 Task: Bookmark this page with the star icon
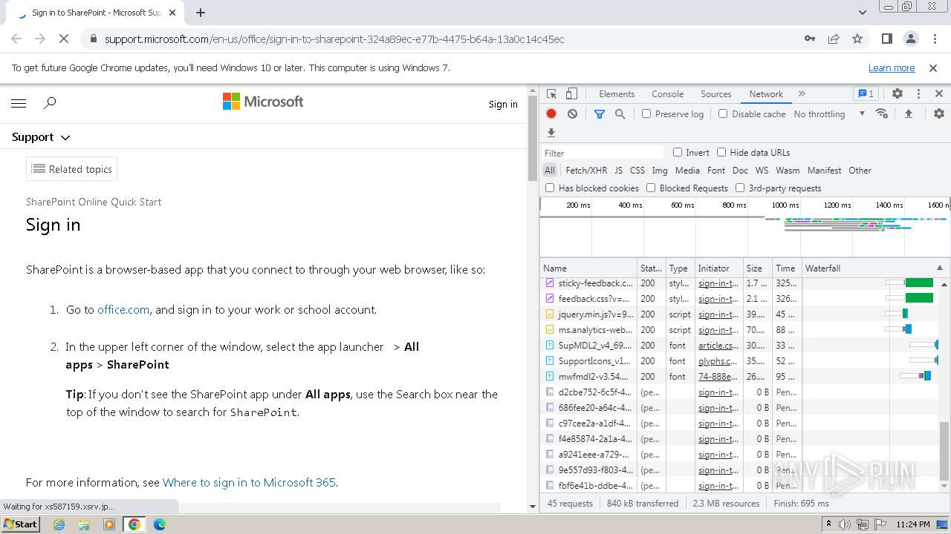pos(857,39)
